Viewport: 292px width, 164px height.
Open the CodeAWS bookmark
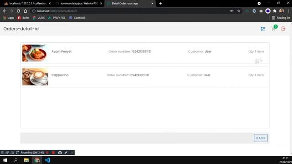tap(77, 18)
